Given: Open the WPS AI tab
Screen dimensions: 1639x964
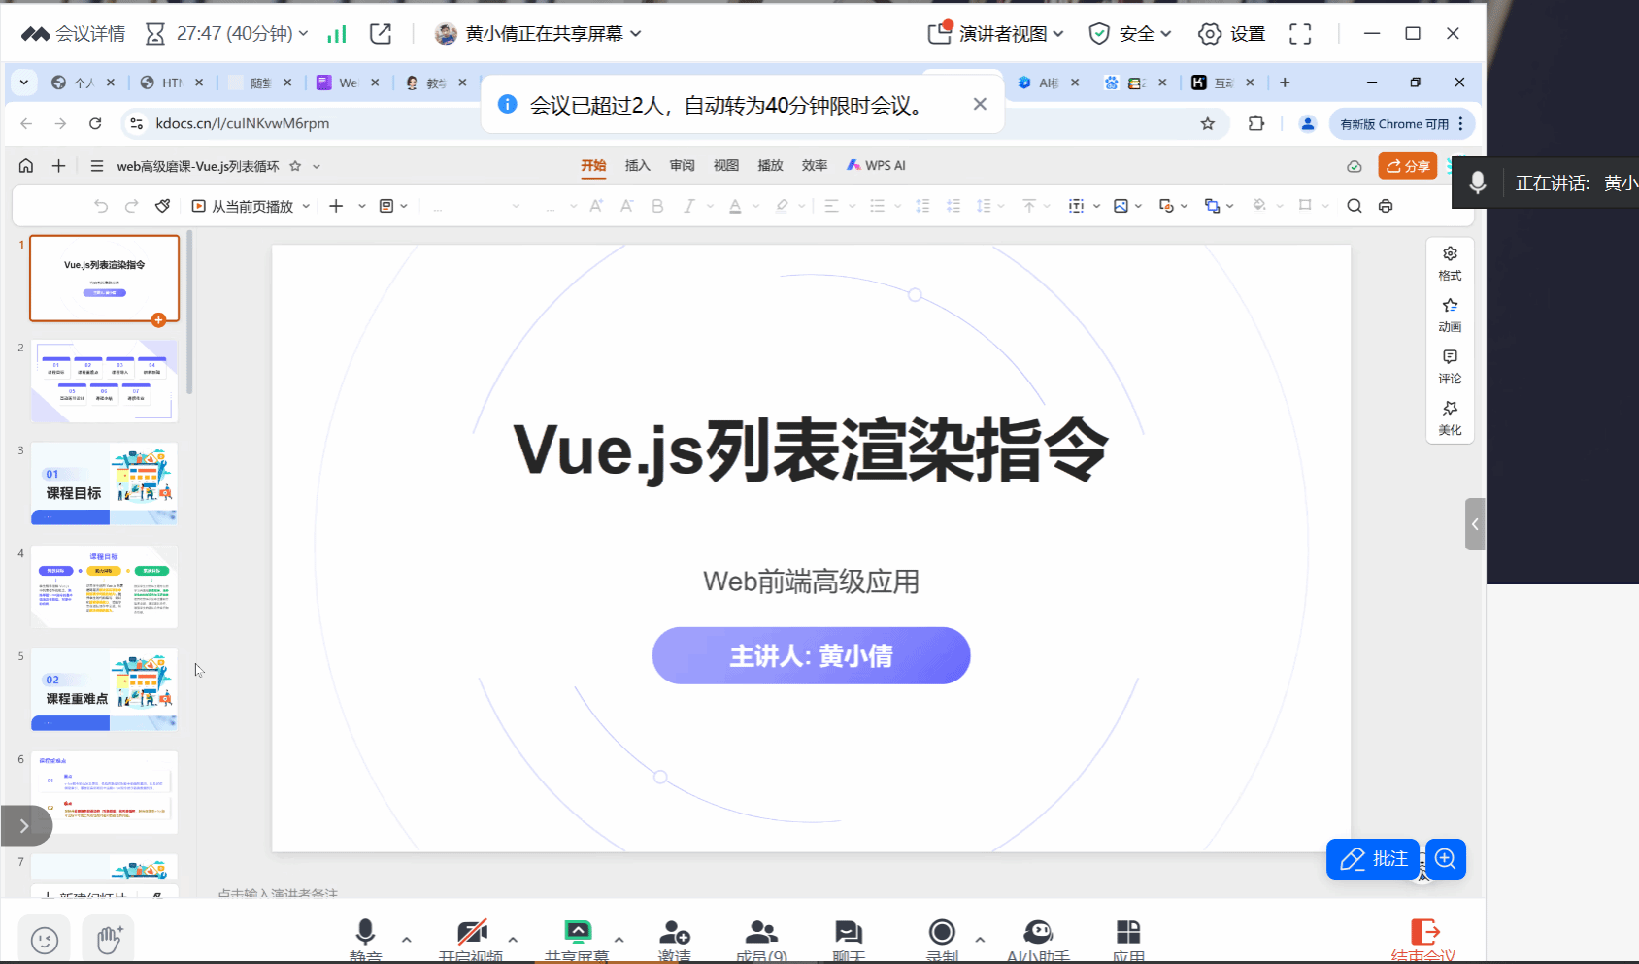Looking at the screenshot, I should (876, 166).
